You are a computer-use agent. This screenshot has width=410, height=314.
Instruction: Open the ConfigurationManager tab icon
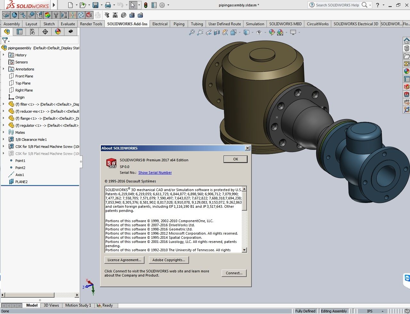32,32
